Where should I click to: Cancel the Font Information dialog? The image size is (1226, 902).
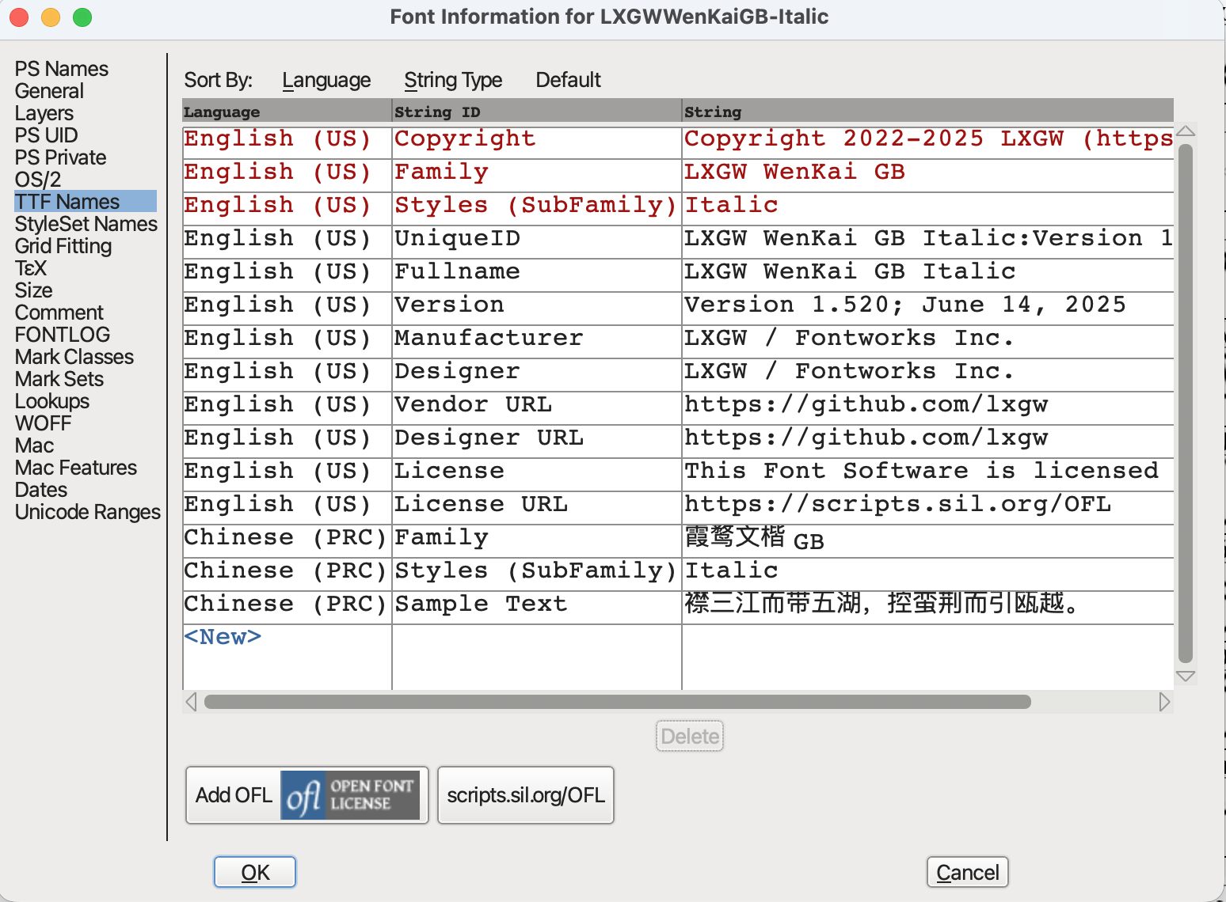[967, 872]
